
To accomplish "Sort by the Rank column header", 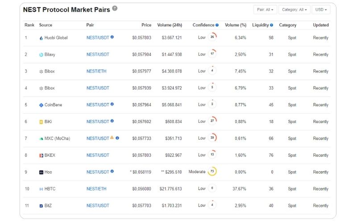I will click(29, 25).
